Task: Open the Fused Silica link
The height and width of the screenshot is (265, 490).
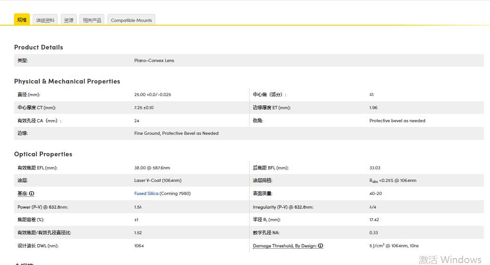Action: click(146, 194)
